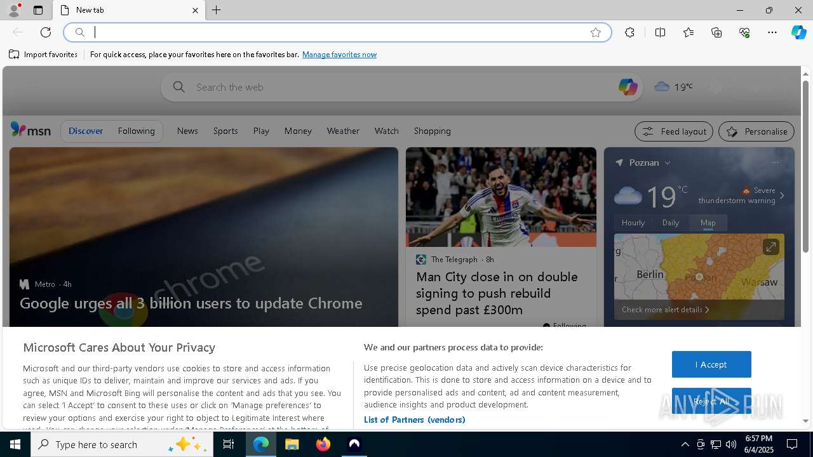Viewport: 813px width, 457px height.
Task: Switch to Map weather tab
Action: click(708, 223)
